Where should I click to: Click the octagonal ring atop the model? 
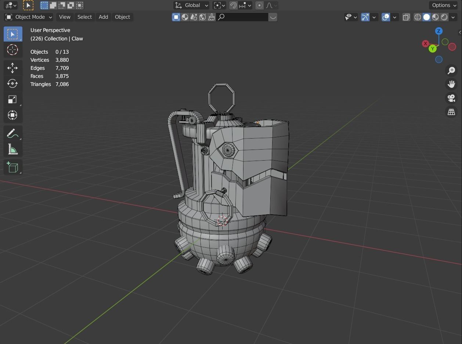(221, 99)
